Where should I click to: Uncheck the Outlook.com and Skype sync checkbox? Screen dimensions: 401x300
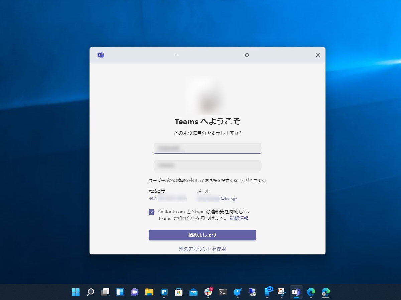coord(152,211)
